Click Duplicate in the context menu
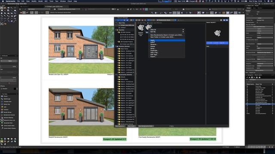The height and width of the screenshot is (154, 275). [167, 50]
